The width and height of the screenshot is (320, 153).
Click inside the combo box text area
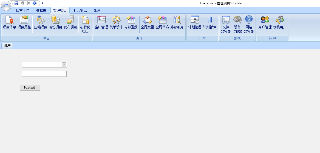(x=42, y=65)
